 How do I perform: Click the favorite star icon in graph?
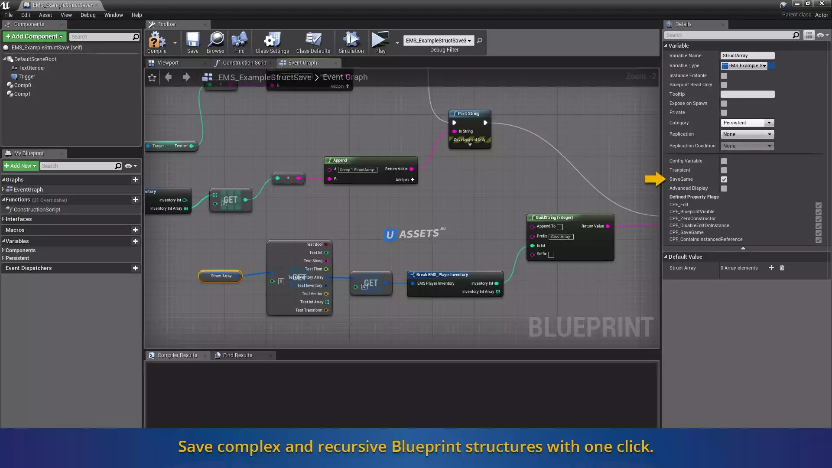(x=152, y=78)
